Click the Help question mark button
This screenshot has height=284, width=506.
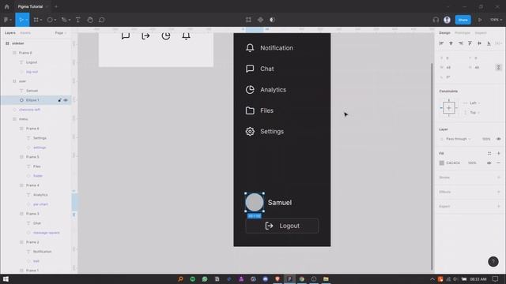[x=493, y=261]
